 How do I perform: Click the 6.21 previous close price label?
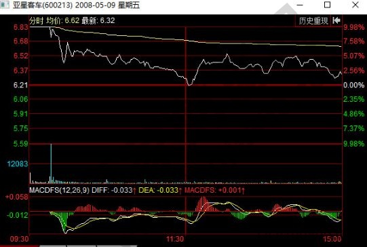click(x=20, y=85)
